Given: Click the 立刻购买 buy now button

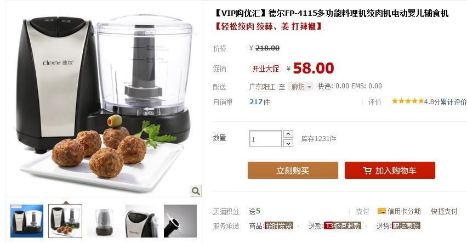Looking at the screenshot, I should click(x=293, y=170).
